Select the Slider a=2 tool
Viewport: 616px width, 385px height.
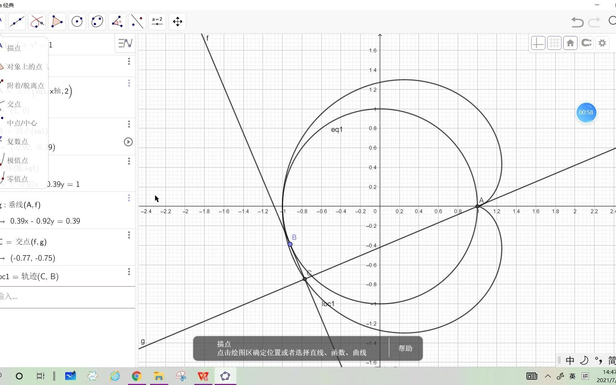point(157,22)
